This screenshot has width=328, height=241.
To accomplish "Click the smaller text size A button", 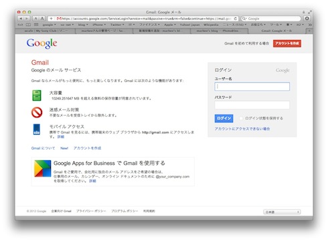I will click(x=35, y=19).
